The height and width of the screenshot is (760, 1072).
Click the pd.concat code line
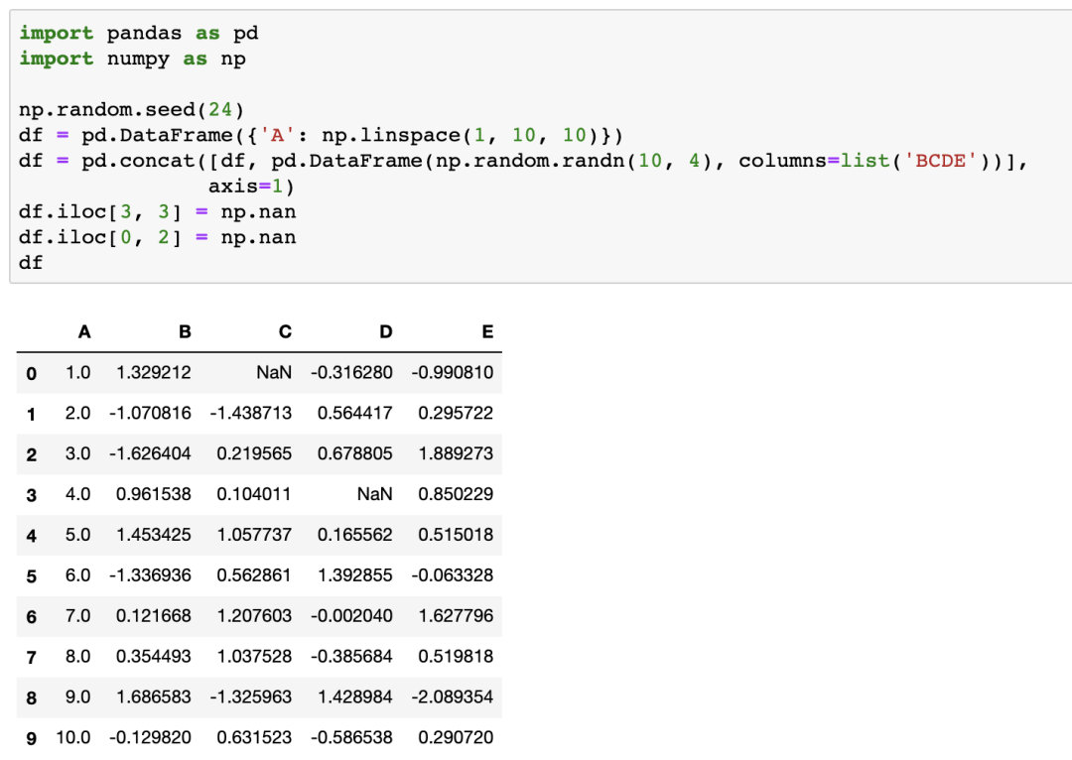524,161
